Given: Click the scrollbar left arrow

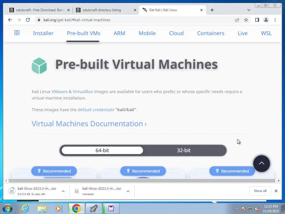Looking at the screenshot, I should click(x=6, y=181).
